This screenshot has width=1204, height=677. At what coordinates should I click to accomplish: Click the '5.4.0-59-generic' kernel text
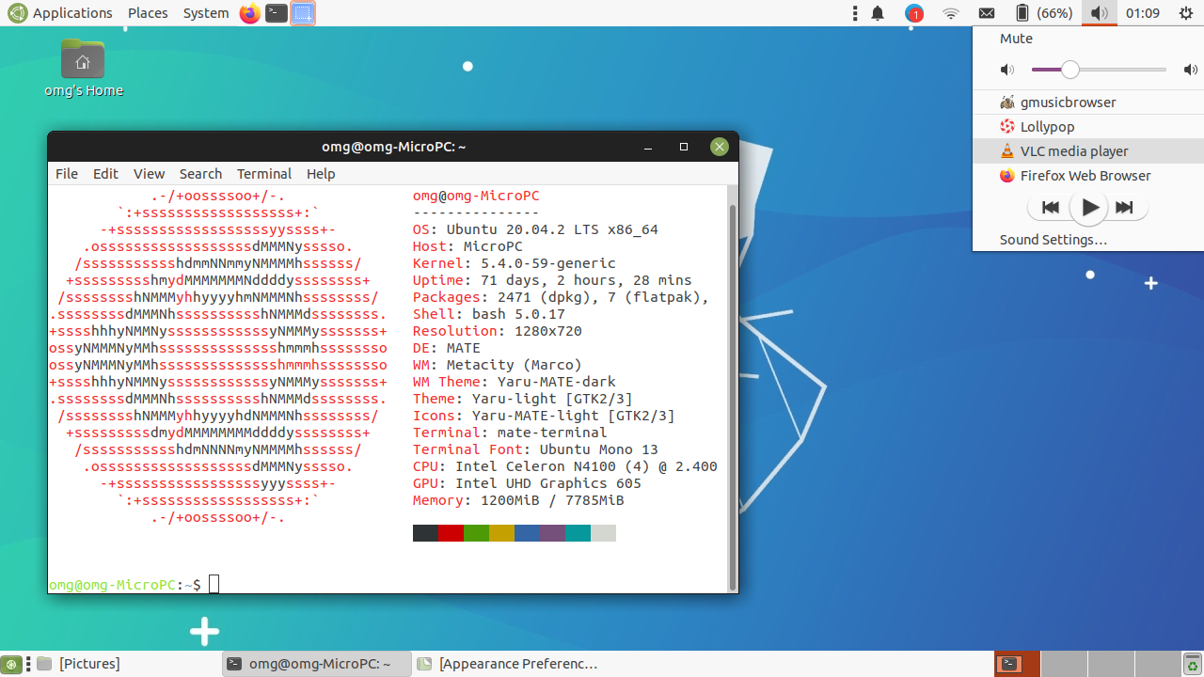548,263
